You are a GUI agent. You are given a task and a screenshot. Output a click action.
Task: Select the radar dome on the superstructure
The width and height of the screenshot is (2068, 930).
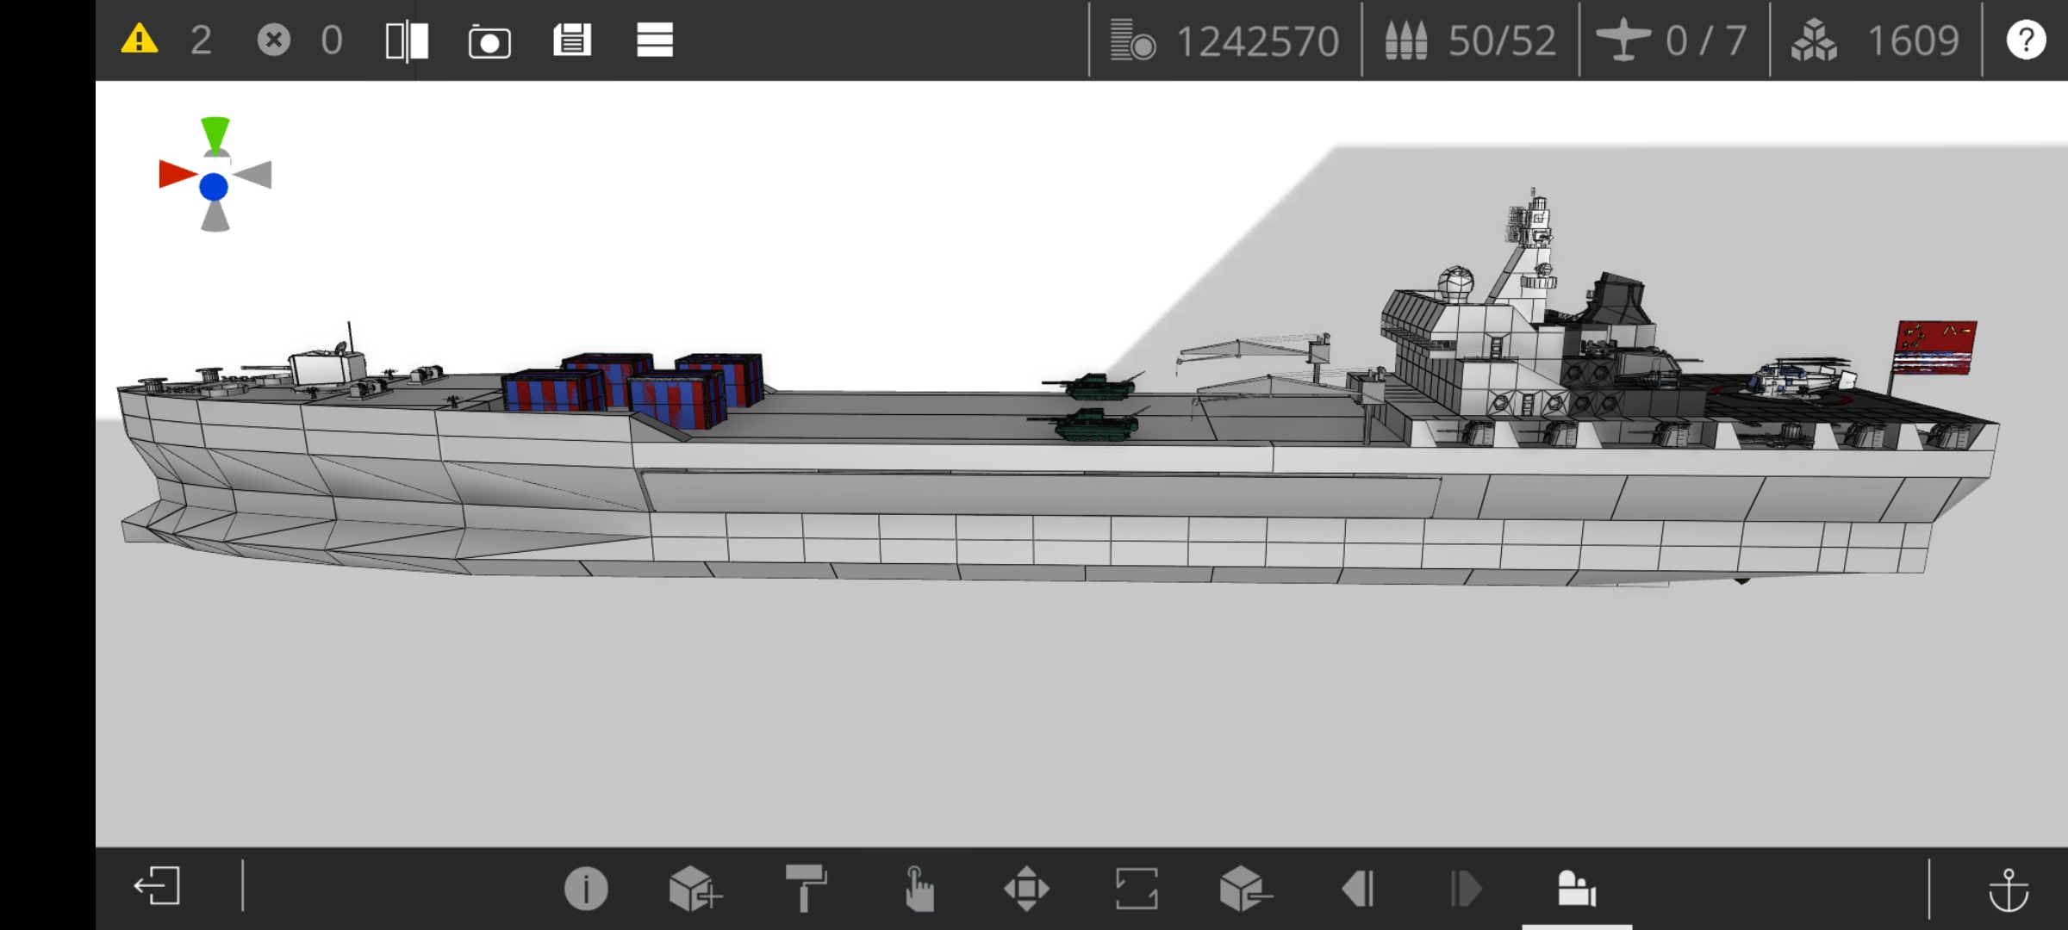1456,284
